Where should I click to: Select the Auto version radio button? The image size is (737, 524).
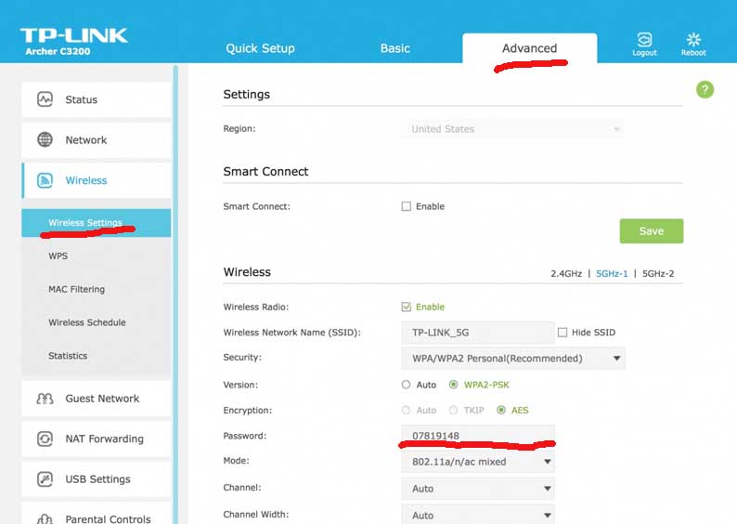click(x=407, y=385)
